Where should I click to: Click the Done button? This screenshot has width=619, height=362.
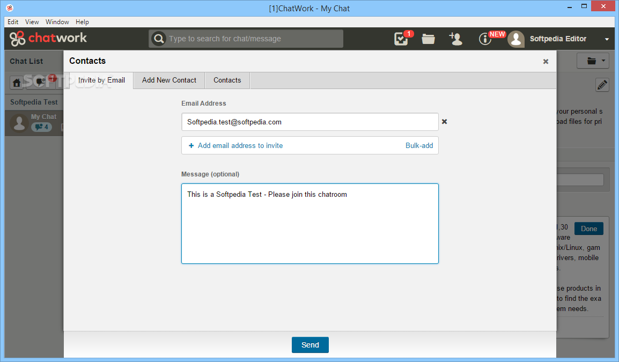point(588,228)
